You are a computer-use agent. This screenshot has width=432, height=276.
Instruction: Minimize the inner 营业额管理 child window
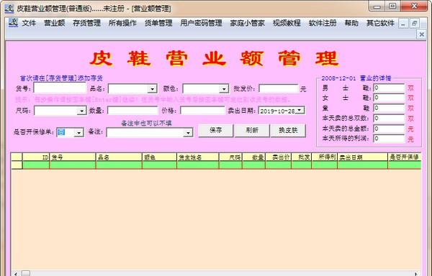tap(403, 24)
